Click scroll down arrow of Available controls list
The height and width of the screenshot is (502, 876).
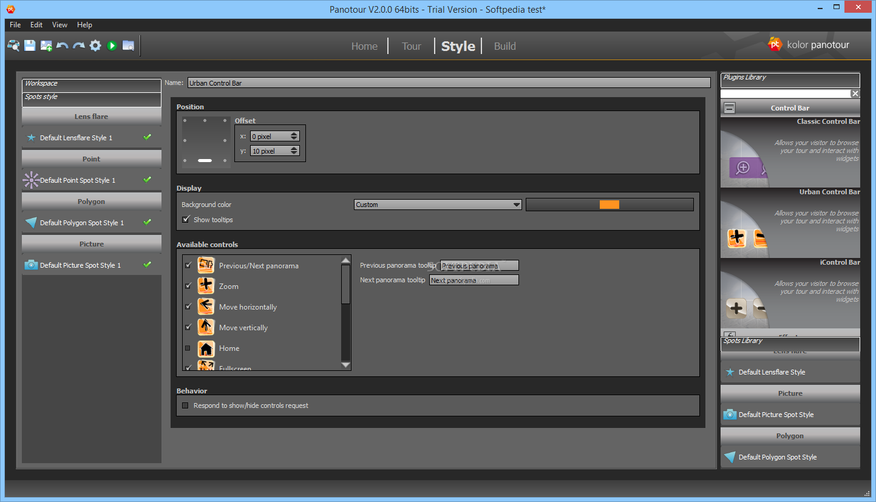(345, 365)
